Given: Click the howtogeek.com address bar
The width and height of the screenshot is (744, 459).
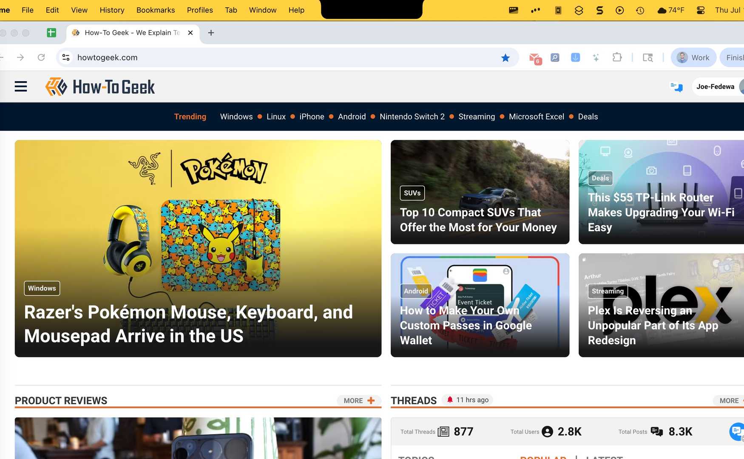Looking at the screenshot, I should pyautogui.click(x=287, y=57).
